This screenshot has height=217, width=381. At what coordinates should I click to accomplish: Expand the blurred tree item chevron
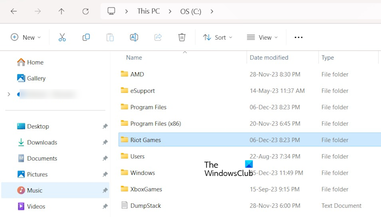coord(9,94)
